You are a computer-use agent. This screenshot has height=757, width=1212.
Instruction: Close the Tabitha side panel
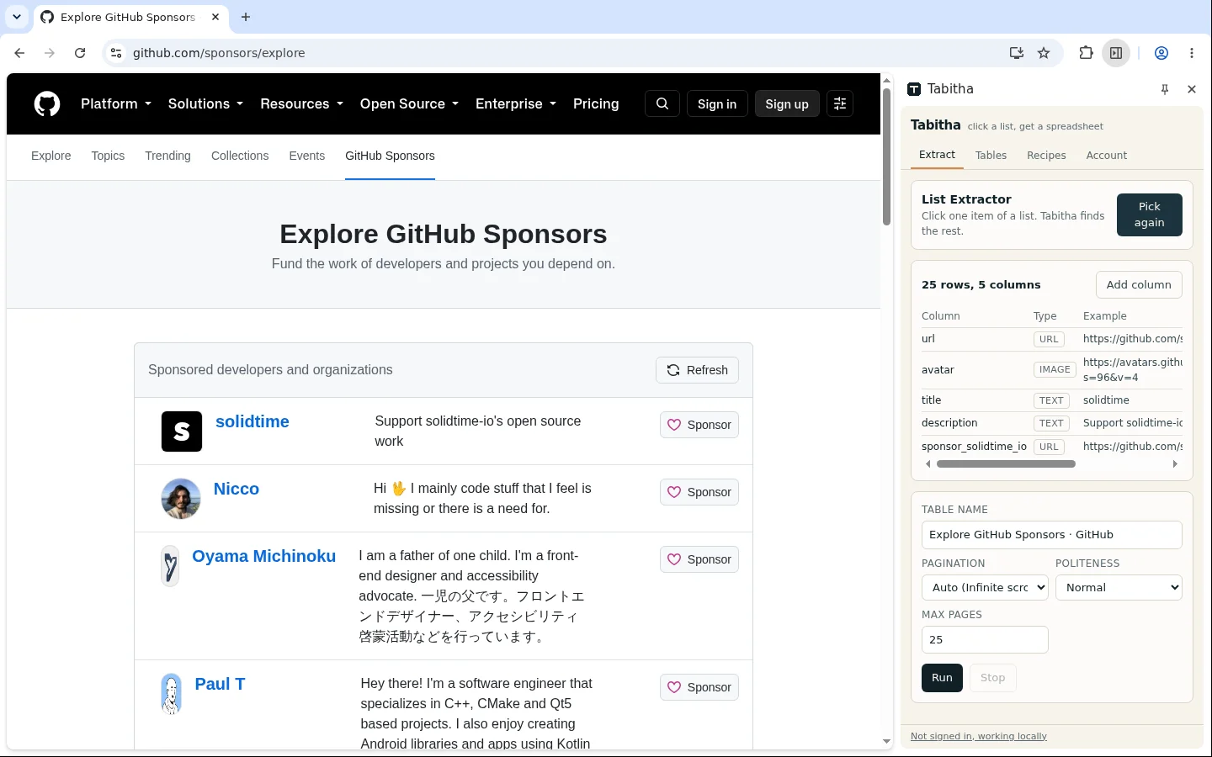pyautogui.click(x=1192, y=89)
